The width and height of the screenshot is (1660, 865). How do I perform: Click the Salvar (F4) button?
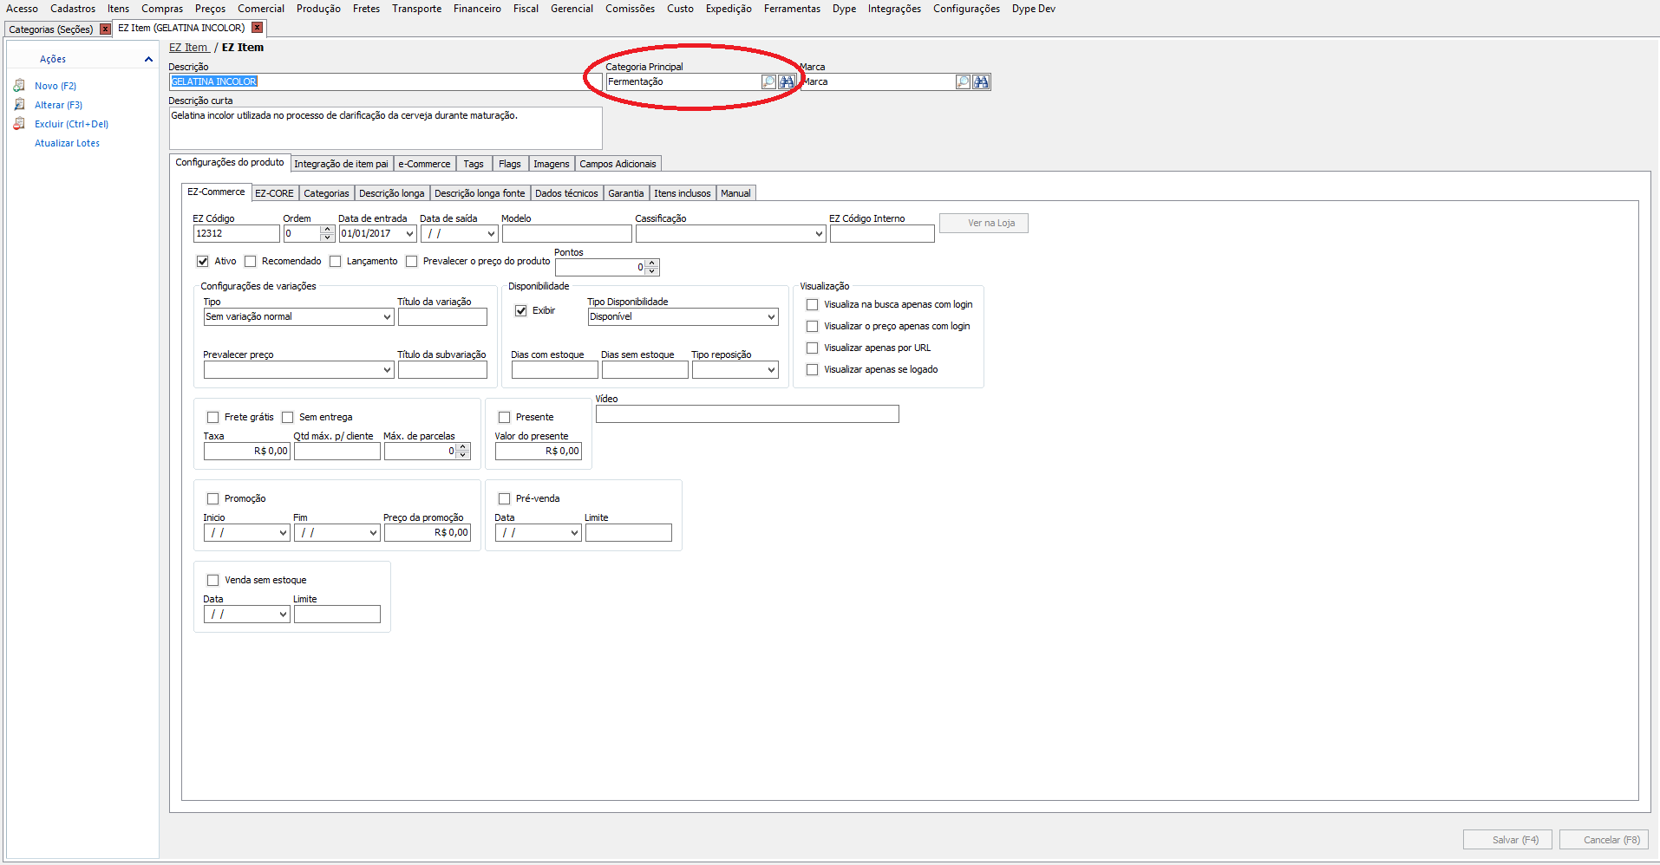(x=1507, y=840)
